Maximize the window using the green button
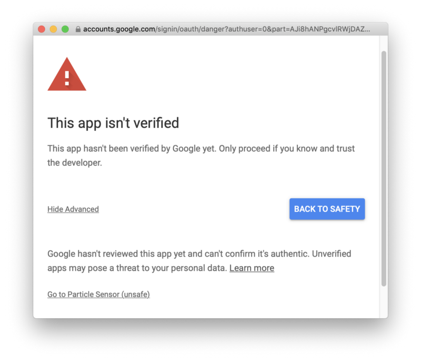Viewport: 421px width, 362px height. (65, 29)
